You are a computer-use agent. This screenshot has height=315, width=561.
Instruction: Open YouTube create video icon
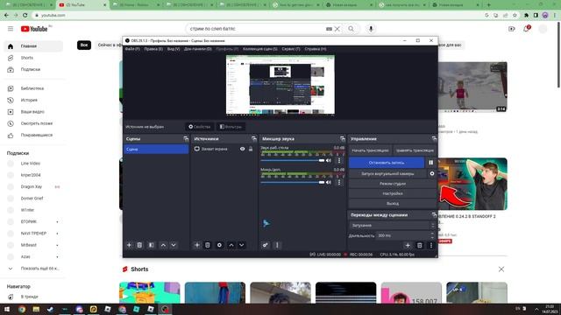click(512, 29)
